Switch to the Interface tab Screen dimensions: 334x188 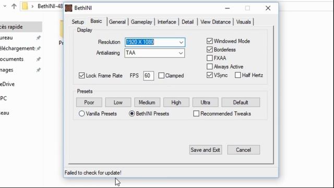(166, 22)
